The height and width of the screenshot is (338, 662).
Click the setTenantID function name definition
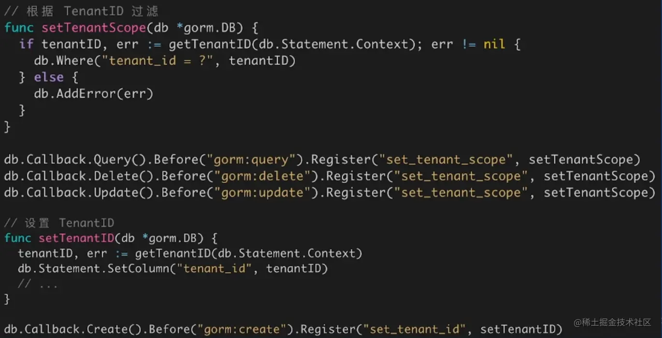point(76,238)
